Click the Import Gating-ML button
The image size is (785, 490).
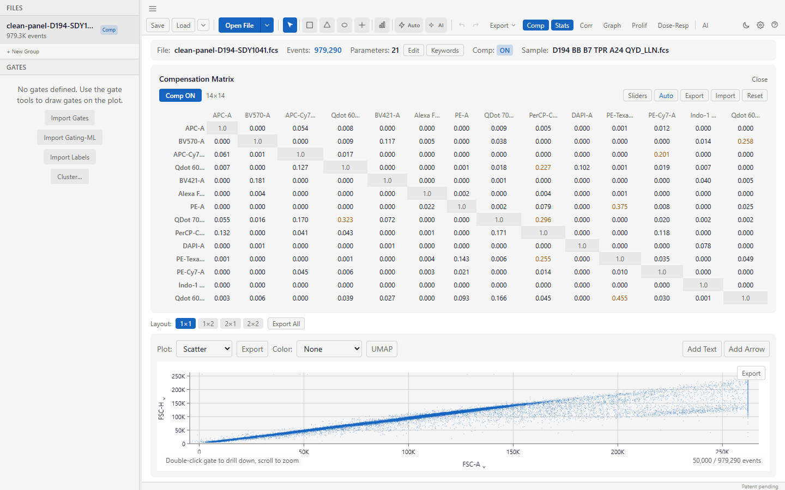(70, 137)
